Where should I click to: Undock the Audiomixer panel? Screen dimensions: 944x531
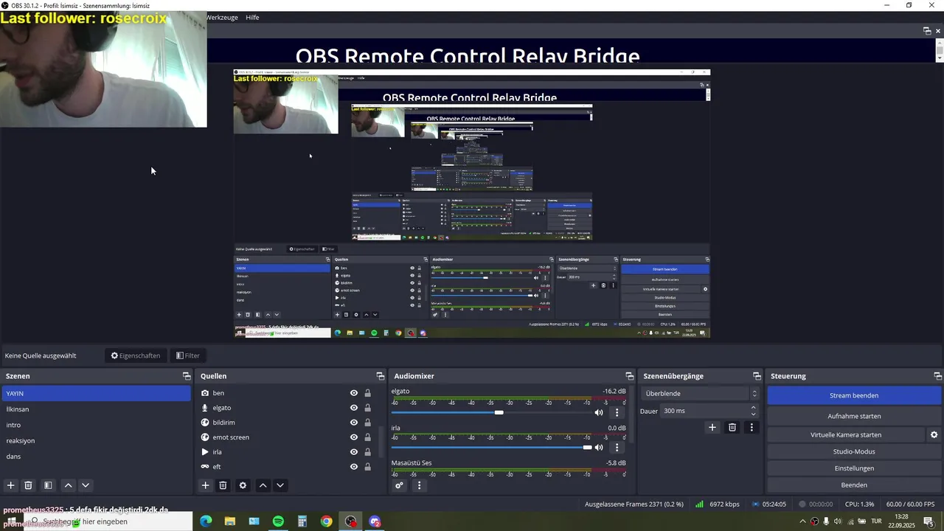pos(630,376)
